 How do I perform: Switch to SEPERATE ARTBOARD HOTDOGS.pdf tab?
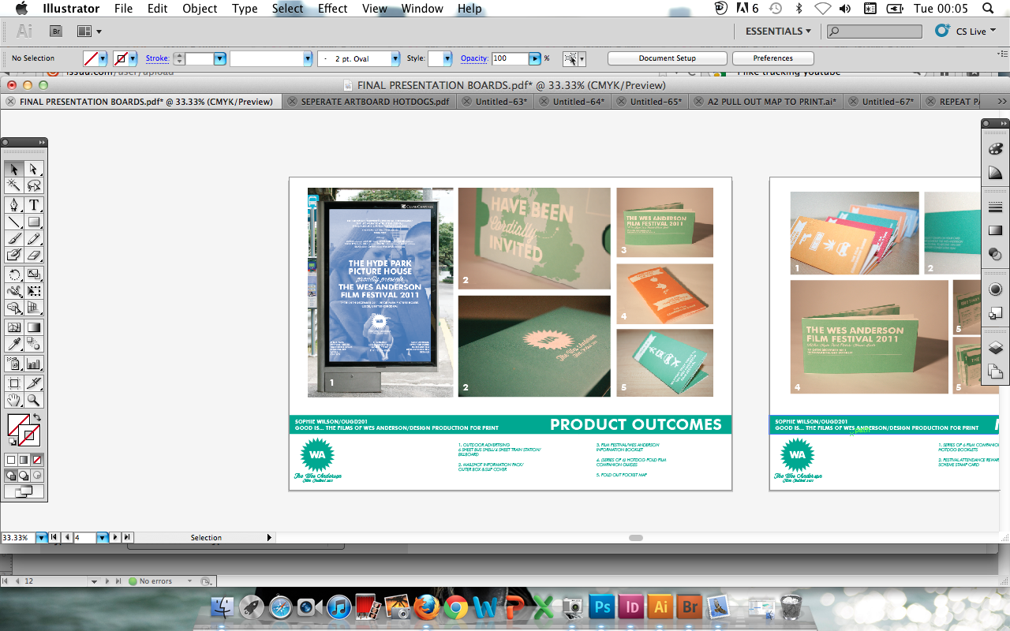(x=375, y=102)
